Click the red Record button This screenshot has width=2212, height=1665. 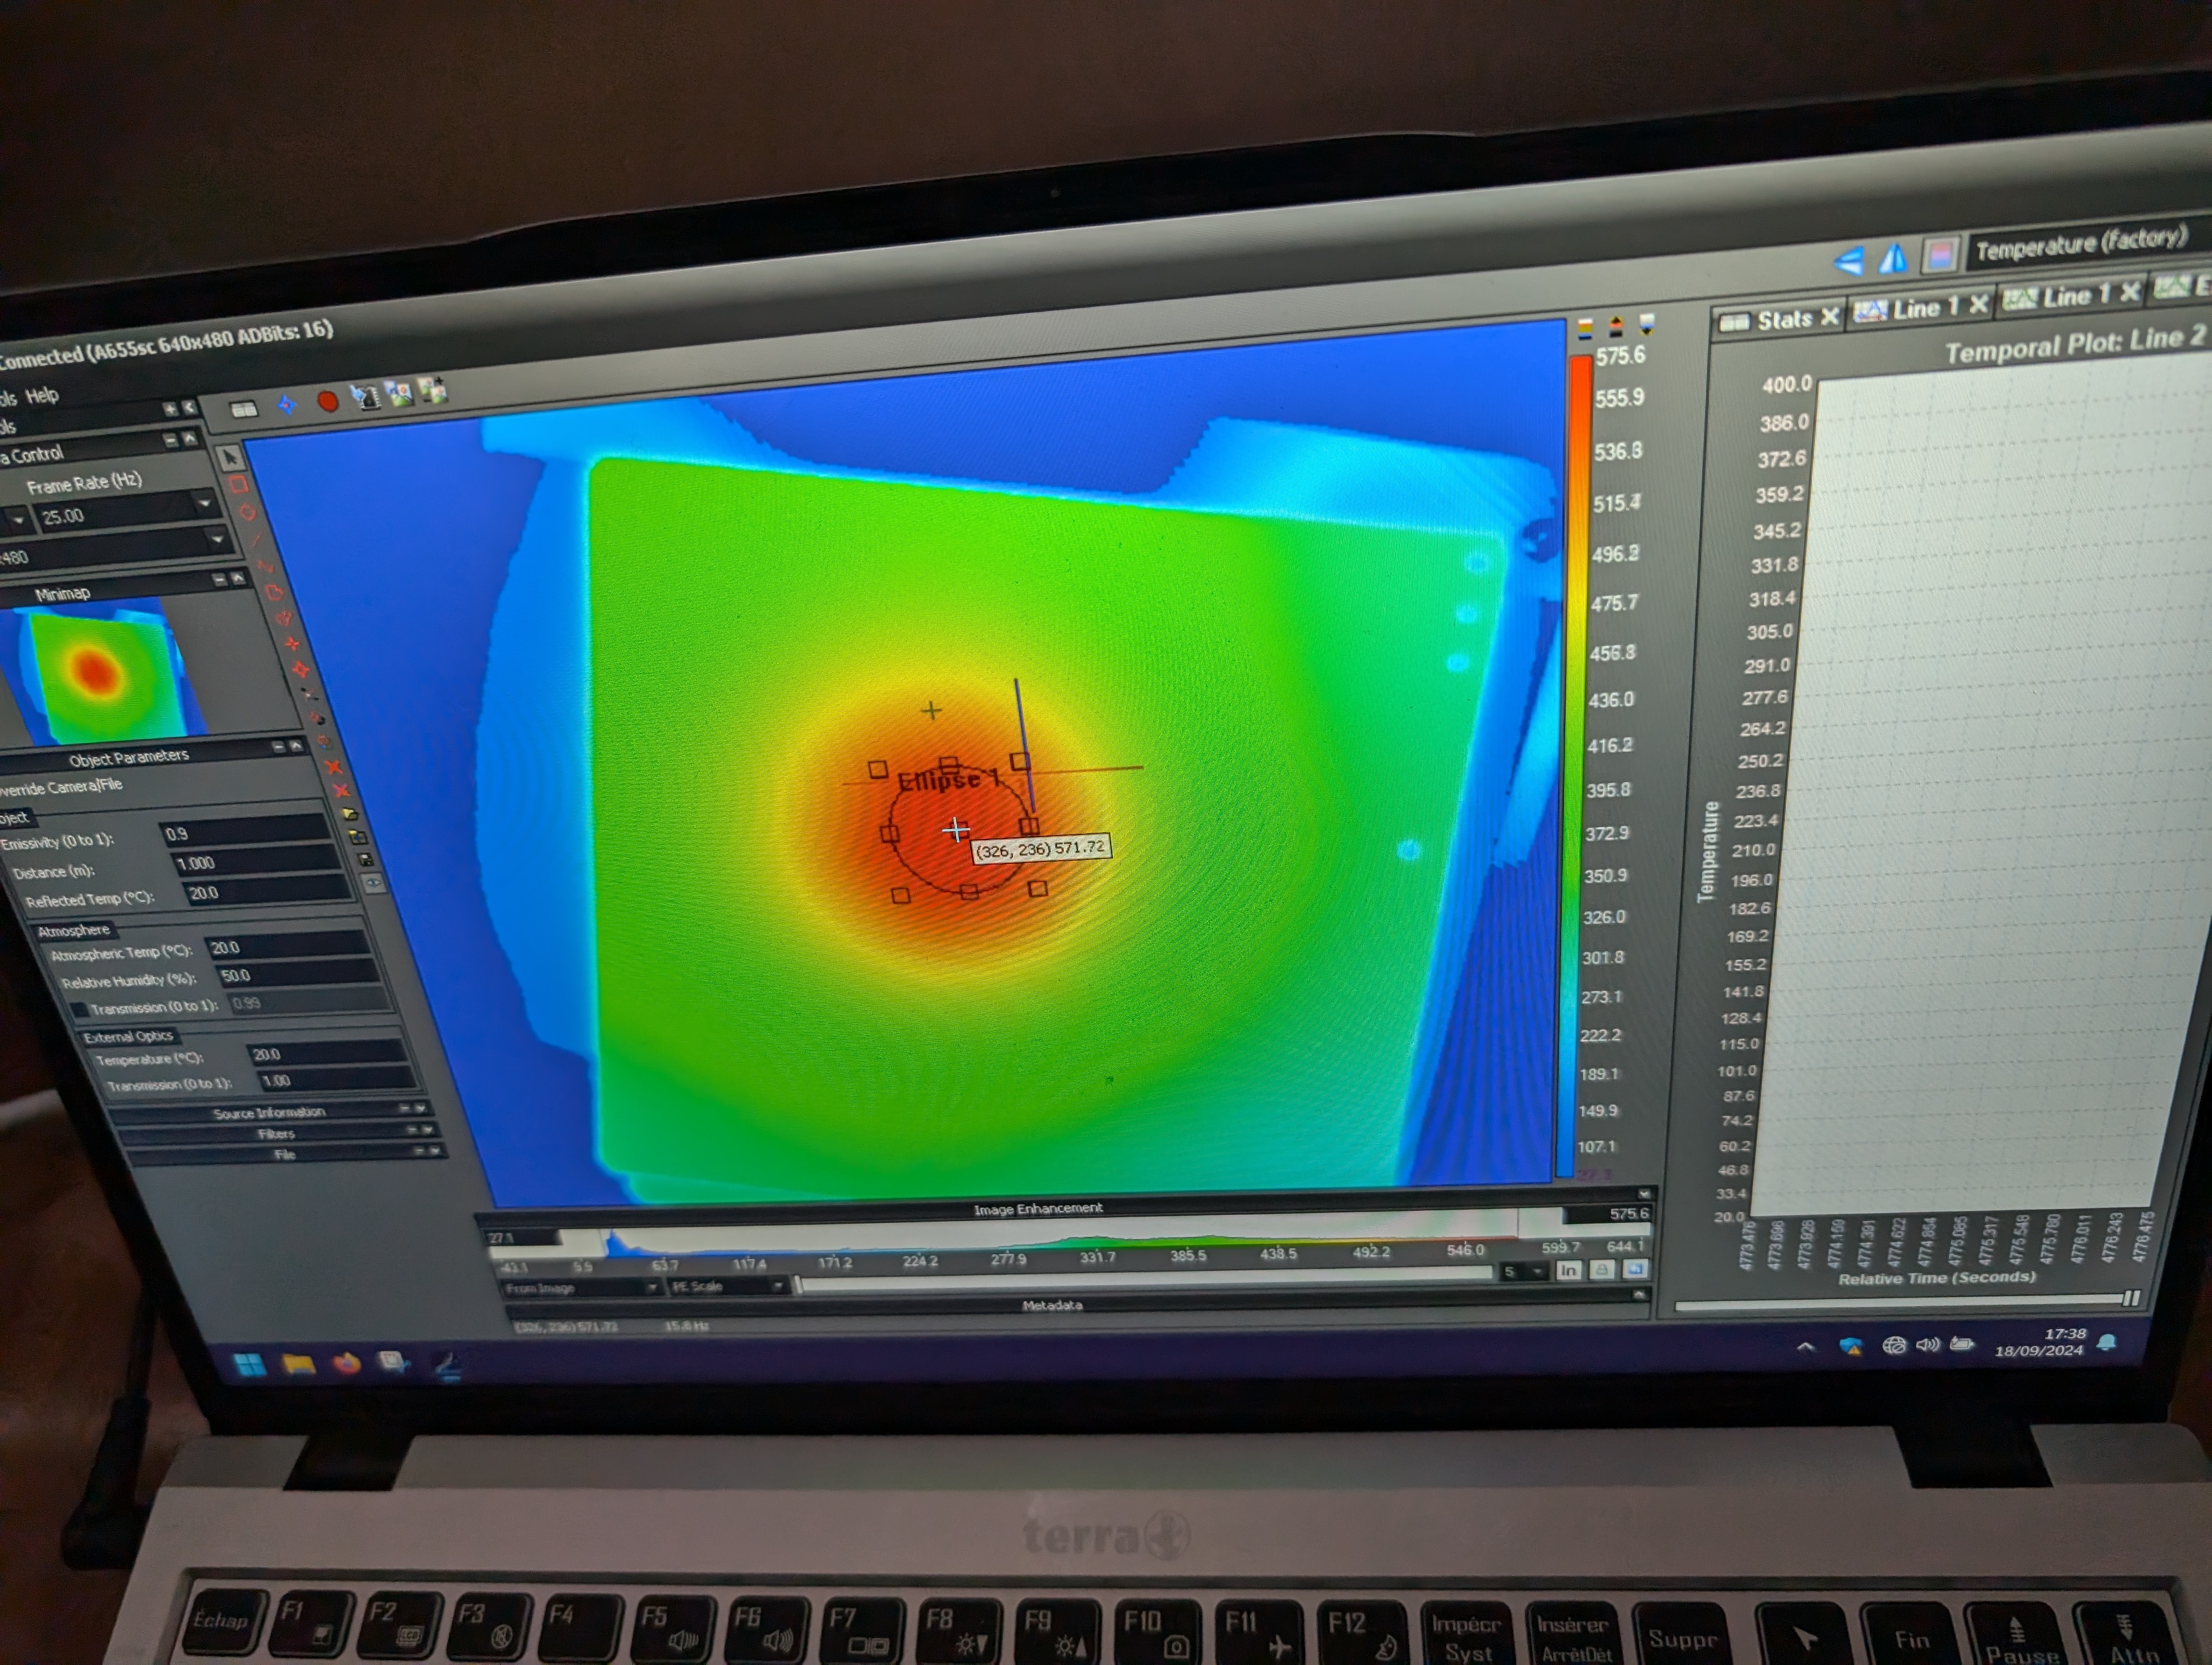327,401
